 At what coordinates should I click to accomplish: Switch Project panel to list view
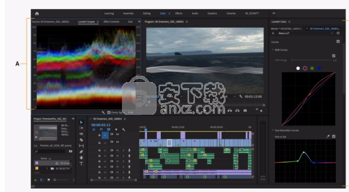pos(42,180)
